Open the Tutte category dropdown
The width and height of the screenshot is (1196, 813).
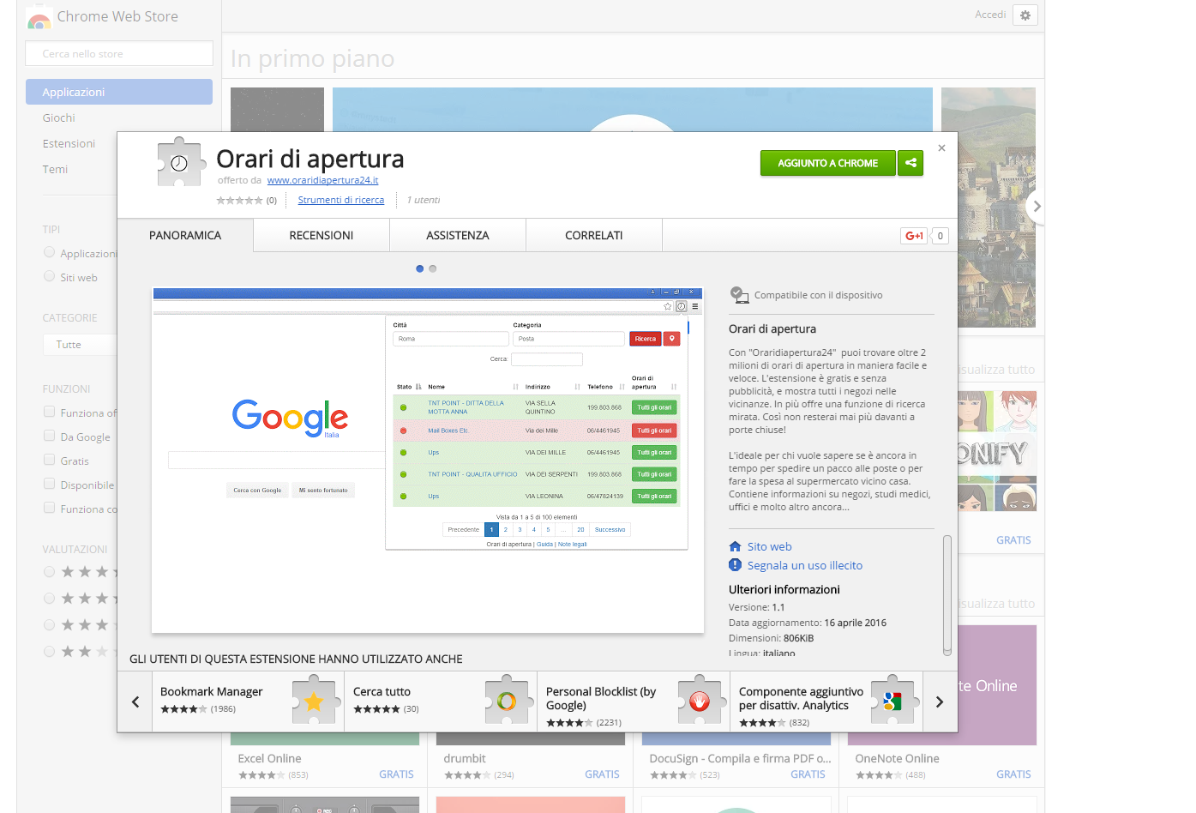pos(80,345)
